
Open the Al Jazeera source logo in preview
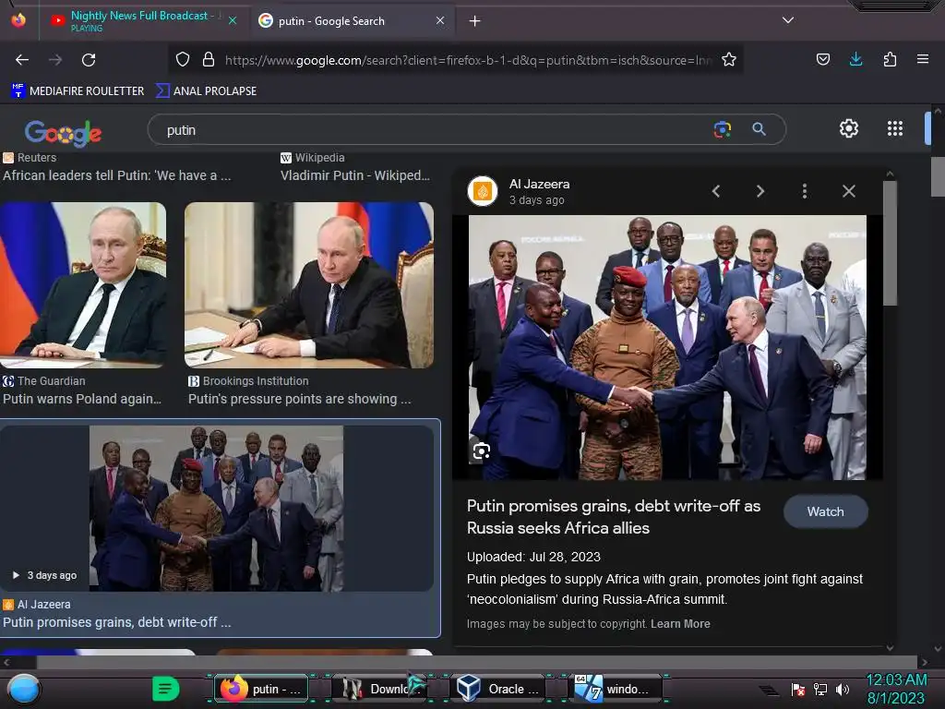coord(482,191)
